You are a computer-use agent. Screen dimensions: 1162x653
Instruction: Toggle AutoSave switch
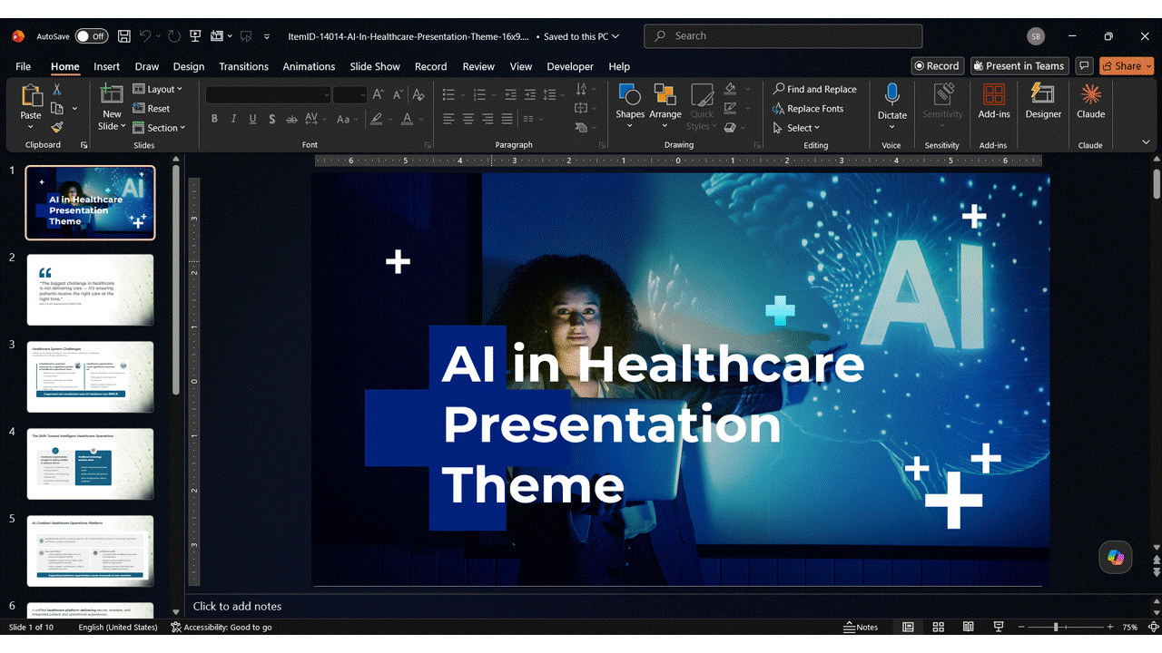[91, 36]
